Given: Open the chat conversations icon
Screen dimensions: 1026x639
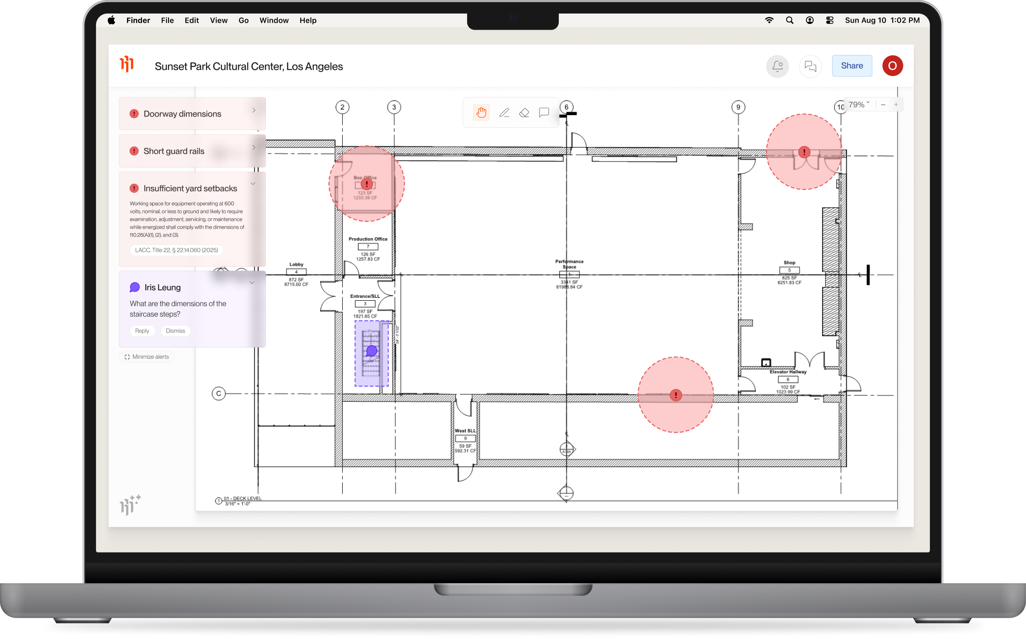Looking at the screenshot, I should (x=810, y=66).
